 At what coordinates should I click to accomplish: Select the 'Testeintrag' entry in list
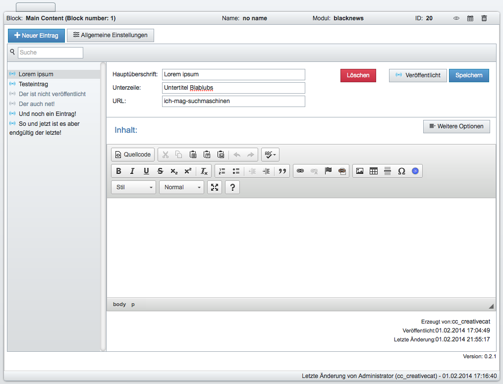click(x=33, y=84)
